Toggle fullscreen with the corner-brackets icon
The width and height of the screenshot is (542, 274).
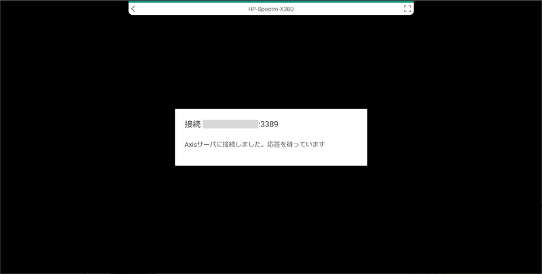pyautogui.click(x=408, y=9)
